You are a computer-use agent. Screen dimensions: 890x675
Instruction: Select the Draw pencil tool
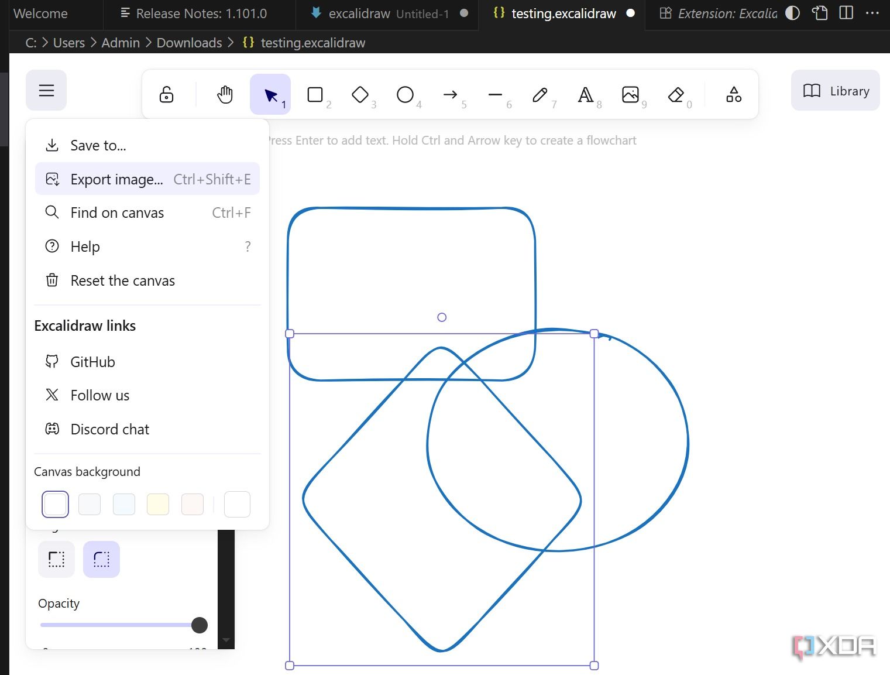click(540, 94)
